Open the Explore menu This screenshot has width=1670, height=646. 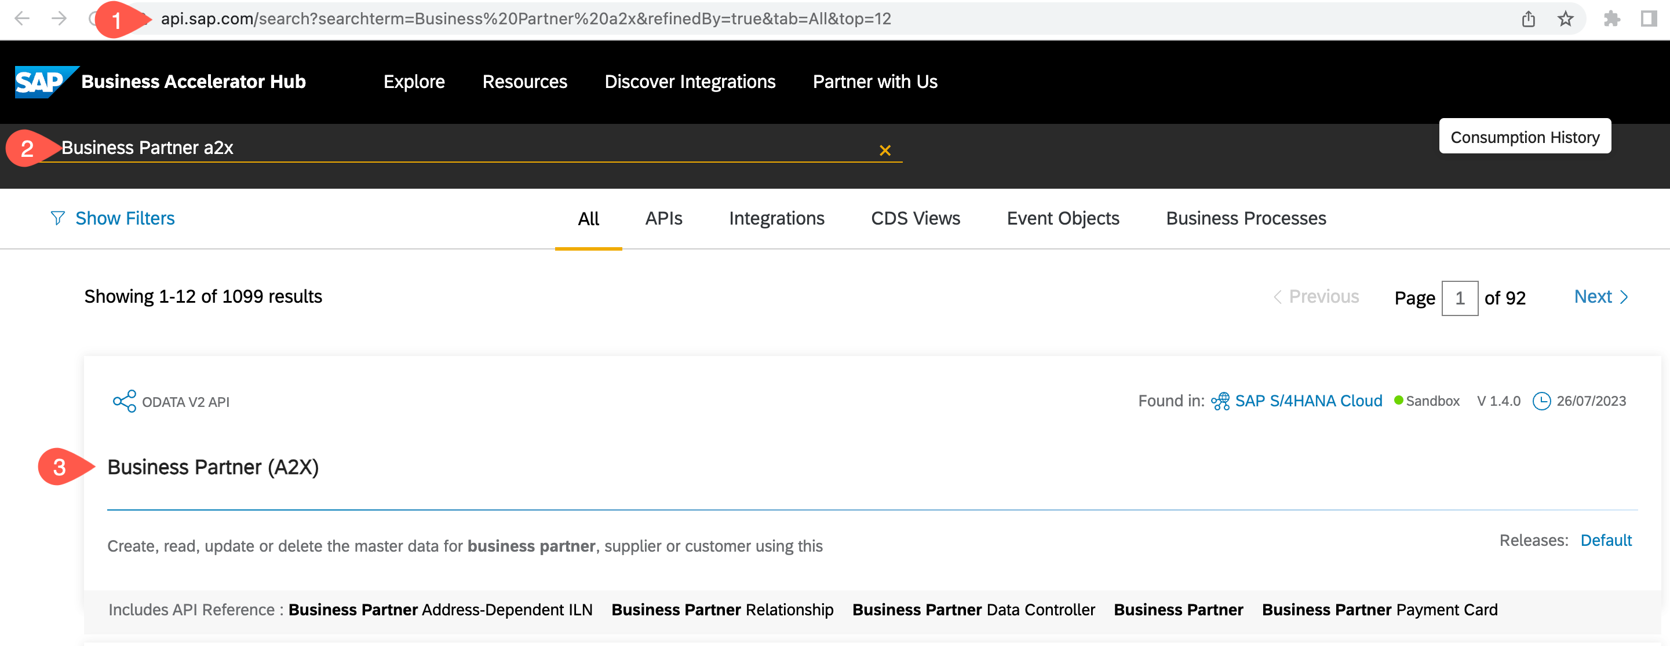[x=414, y=82]
